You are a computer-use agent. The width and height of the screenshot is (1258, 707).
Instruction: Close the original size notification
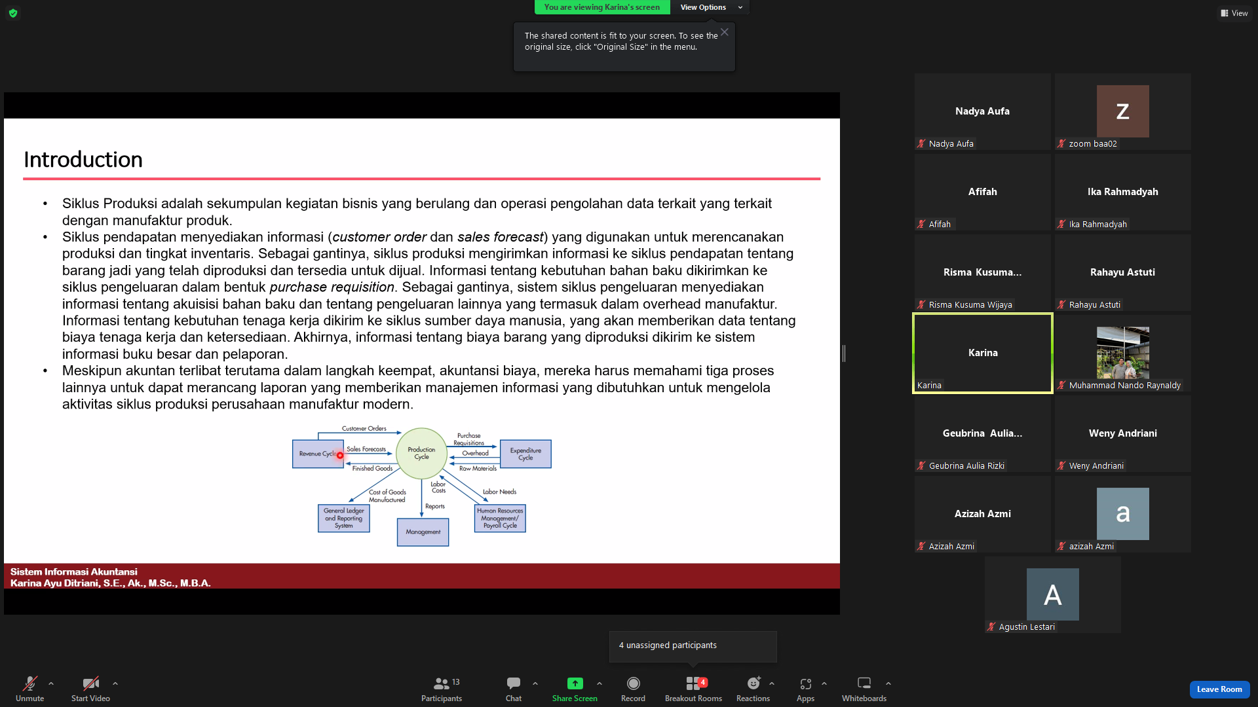point(725,32)
